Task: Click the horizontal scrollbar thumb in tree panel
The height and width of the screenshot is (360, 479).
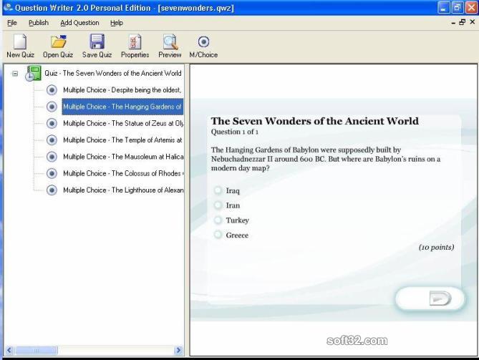Action: click(x=36, y=350)
